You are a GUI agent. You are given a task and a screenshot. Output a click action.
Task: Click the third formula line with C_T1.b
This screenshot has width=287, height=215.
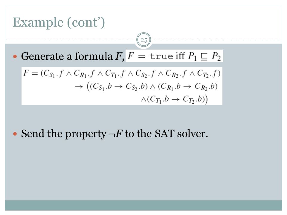(x=174, y=99)
